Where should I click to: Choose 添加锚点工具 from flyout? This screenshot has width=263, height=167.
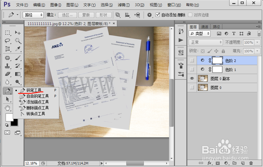pyautogui.click(x=38, y=102)
